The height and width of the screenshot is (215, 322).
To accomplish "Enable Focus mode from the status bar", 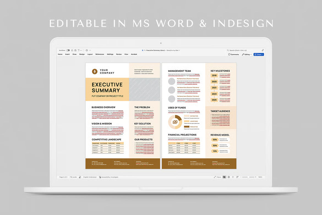I will 217,177.
